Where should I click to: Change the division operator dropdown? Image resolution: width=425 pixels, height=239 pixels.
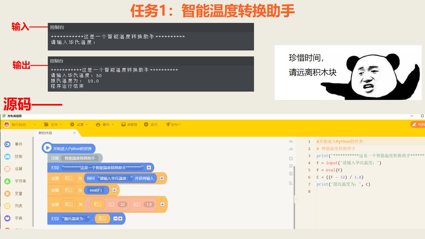click(x=137, y=204)
